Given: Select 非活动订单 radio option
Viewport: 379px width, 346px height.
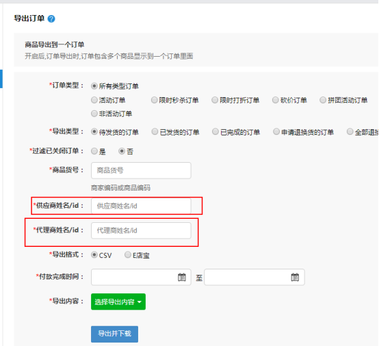Looking at the screenshot, I should coord(94,114).
